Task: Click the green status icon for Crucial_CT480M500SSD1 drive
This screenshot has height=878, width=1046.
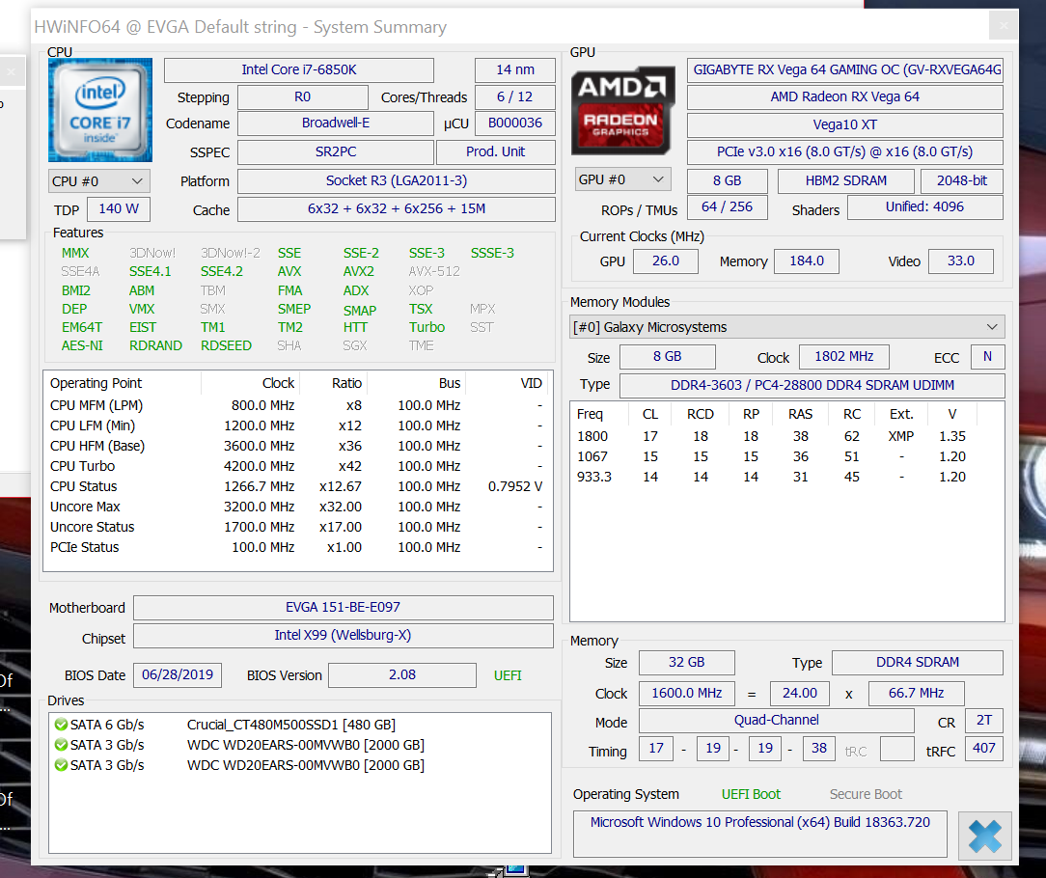Action: click(x=61, y=725)
